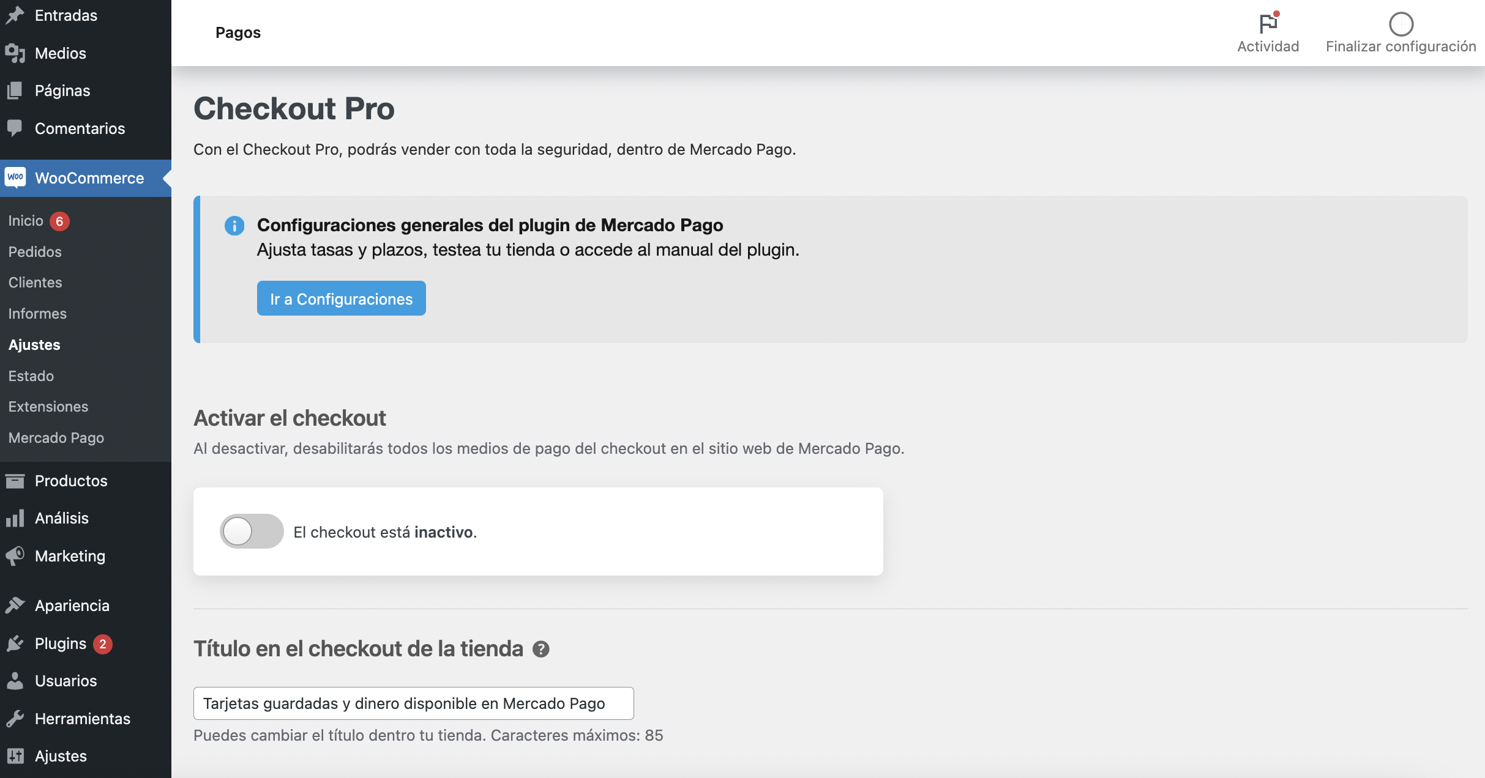
Task: Click the Herramientas wrench icon
Action: pos(15,719)
